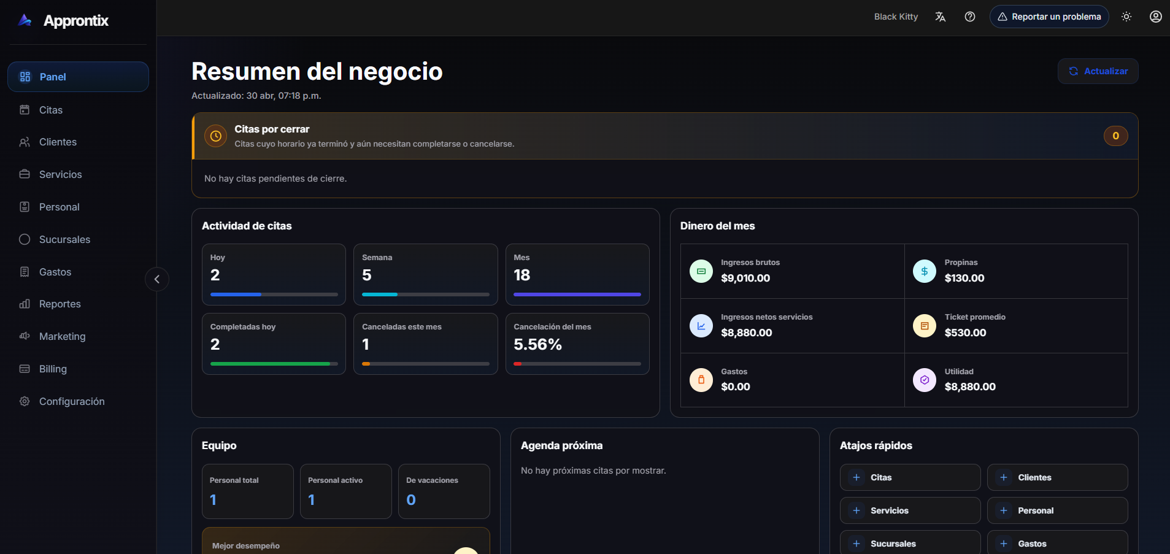Click the Propinas dollar icon

pos(925,271)
